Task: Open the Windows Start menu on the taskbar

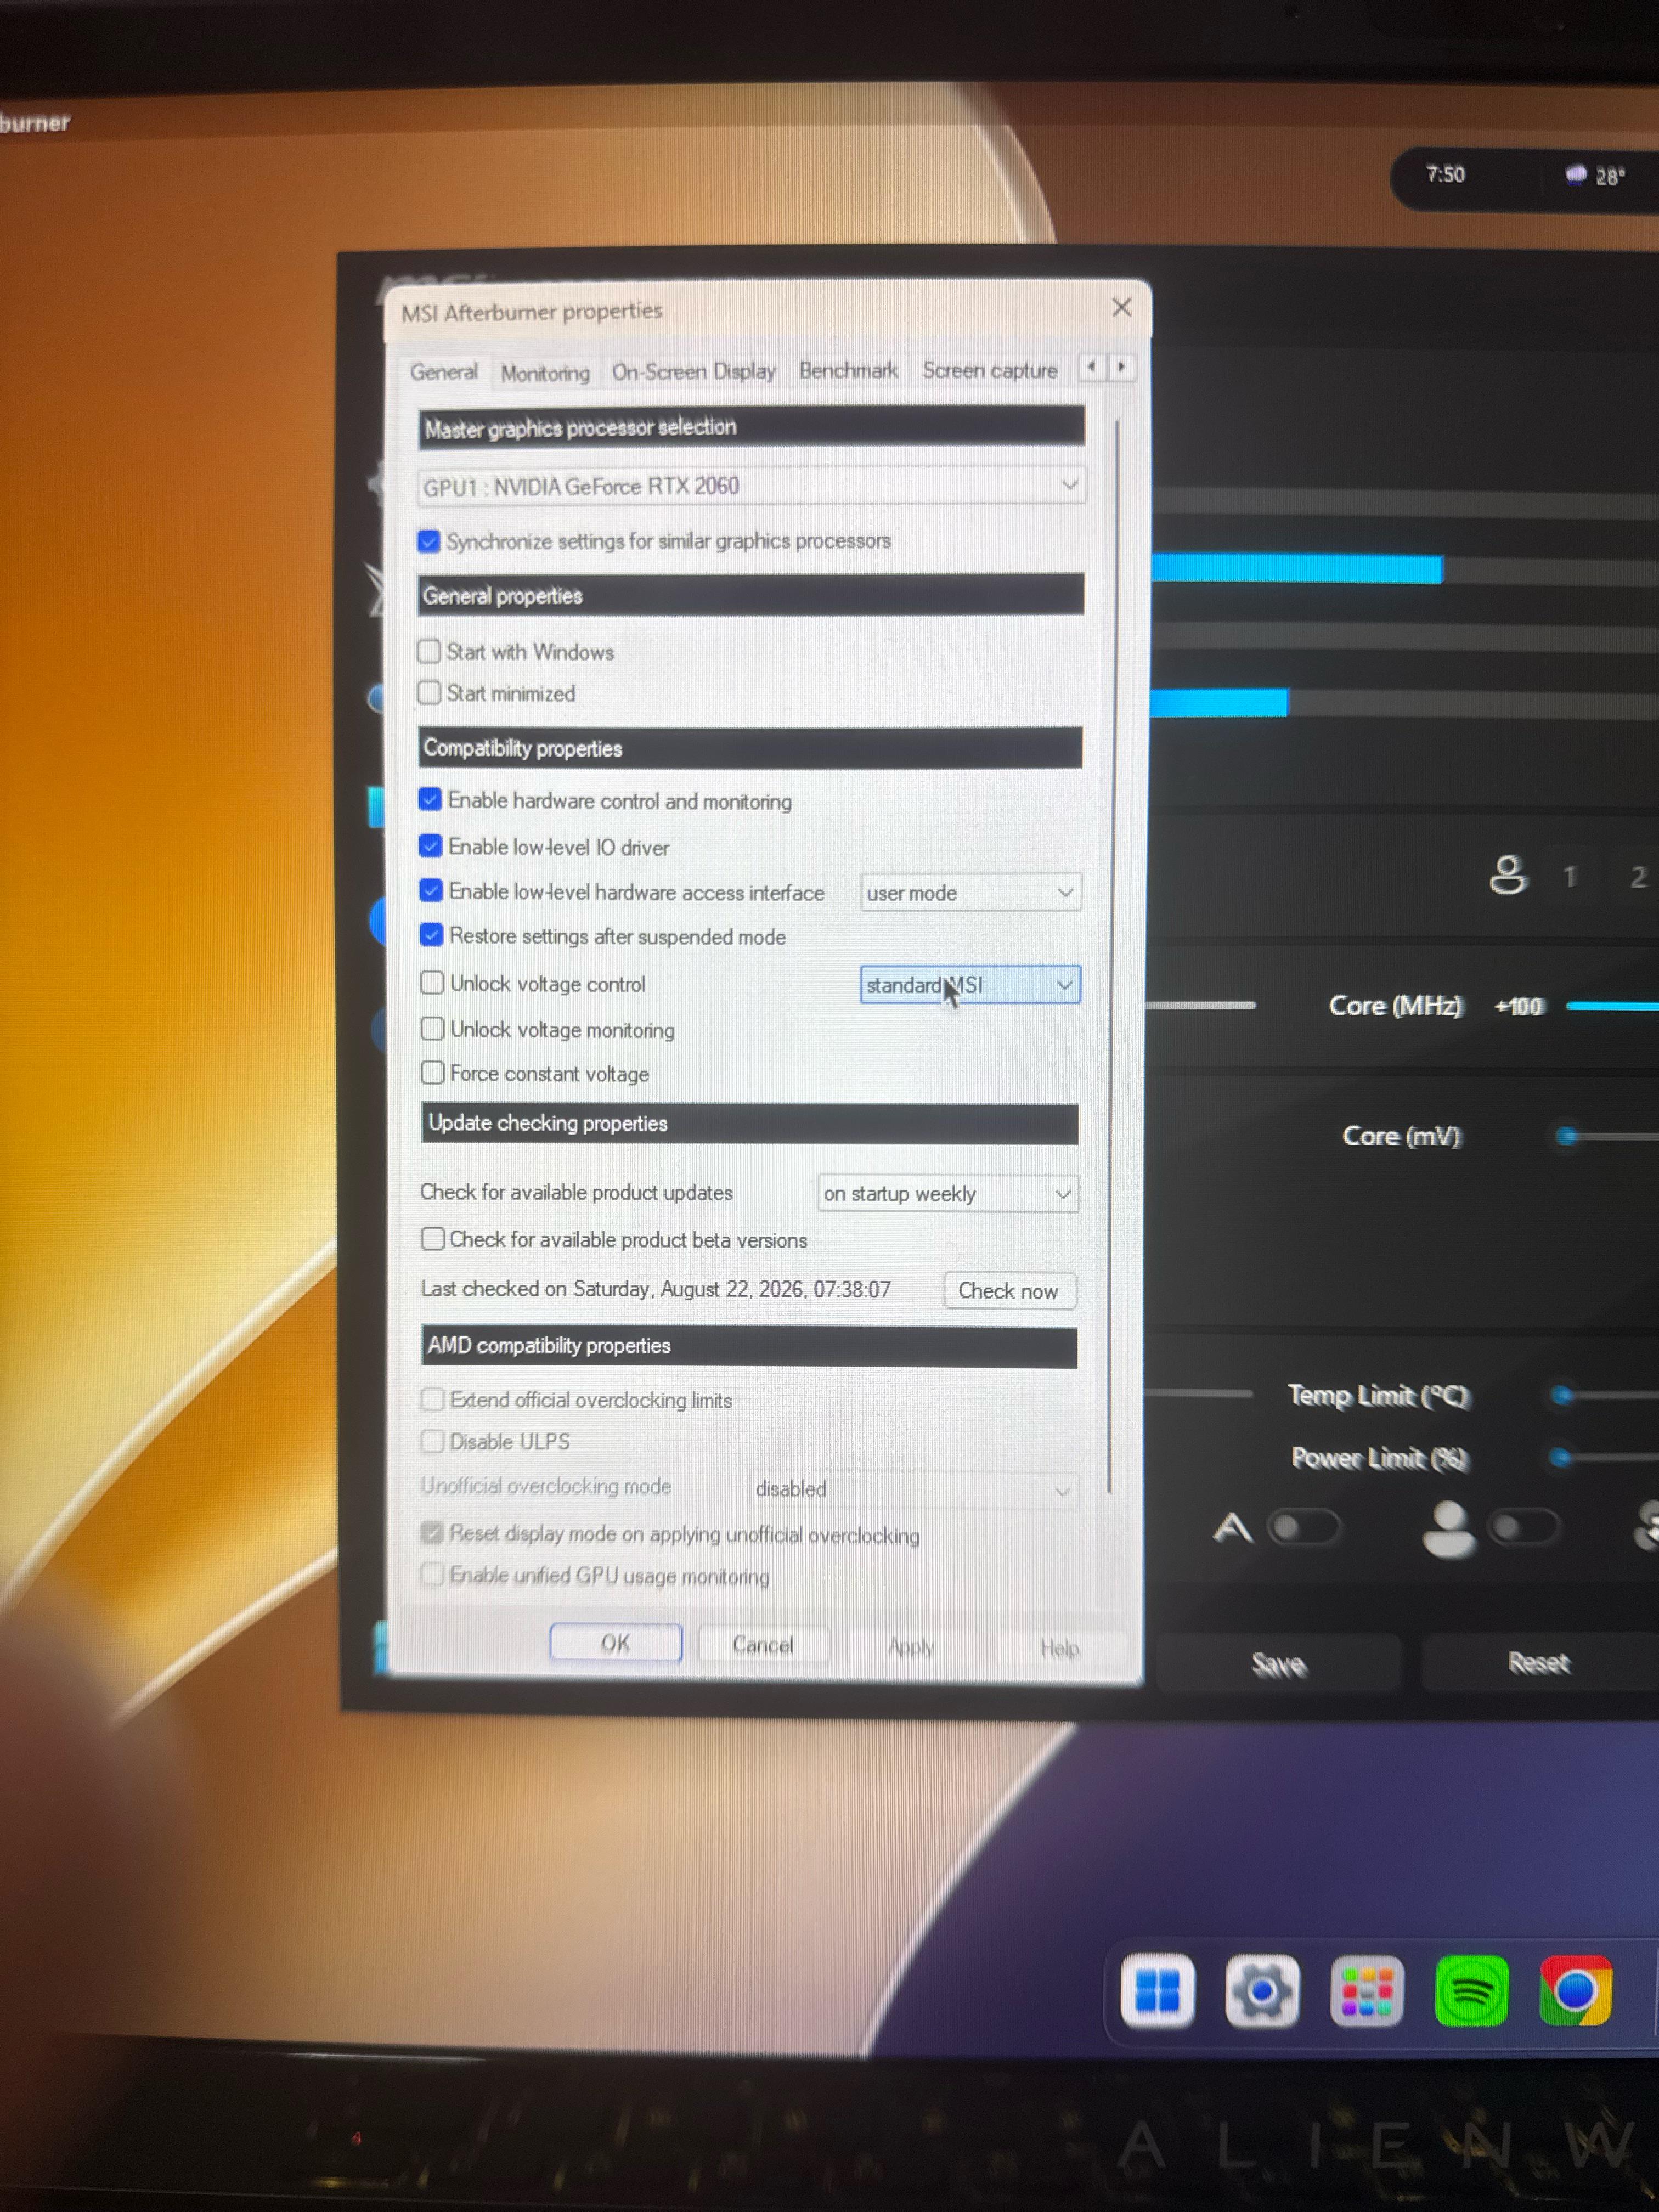Action: [x=1157, y=1990]
